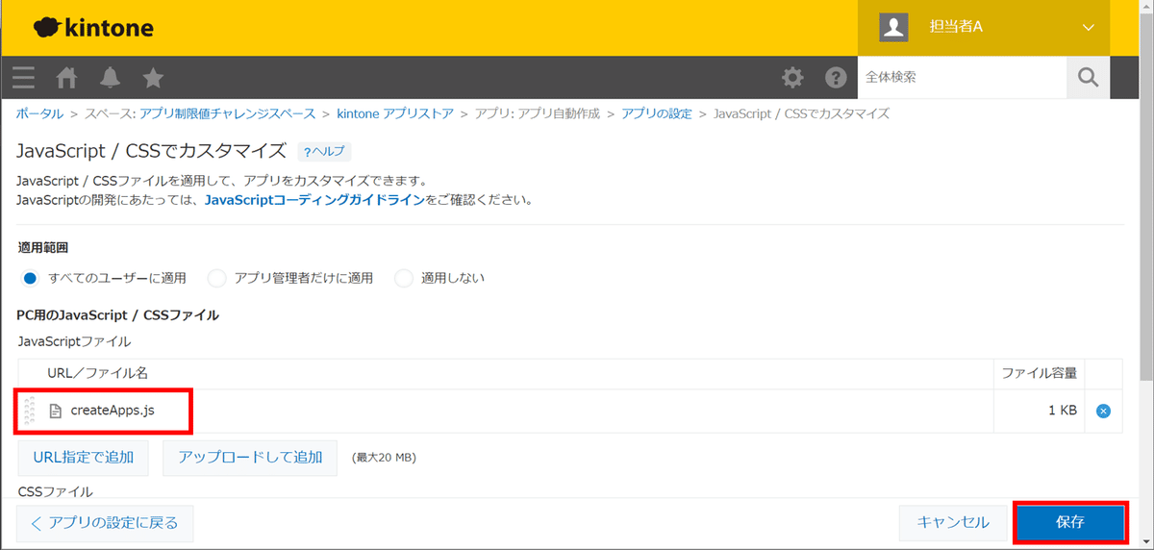Select アプリ管理者だけに適用 radio option

point(217,278)
